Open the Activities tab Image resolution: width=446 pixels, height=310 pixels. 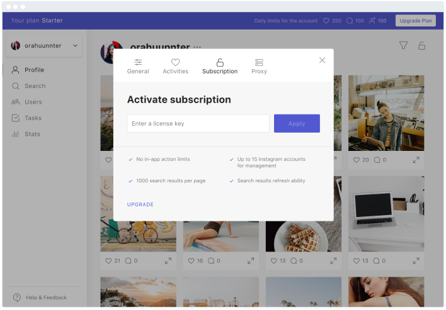[176, 67]
